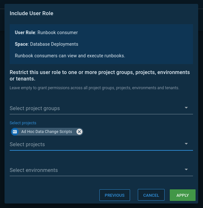This screenshot has width=203, height=208.
Task: Click the Space: Database Deployments line
Action: pos(46,44)
